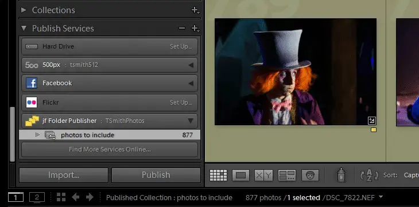The width and height of the screenshot is (419, 207).
Task: Open the DSC_7822.NEF source dropdown arrow
Action: (x=381, y=197)
